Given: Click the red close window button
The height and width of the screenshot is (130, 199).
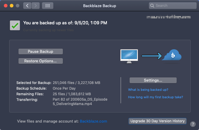Looking at the screenshot, I should pyautogui.click(x=6, y=6).
